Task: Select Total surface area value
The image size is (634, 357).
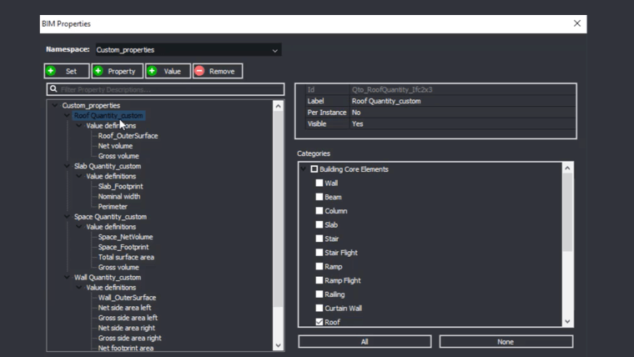Action: click(126, 257)
